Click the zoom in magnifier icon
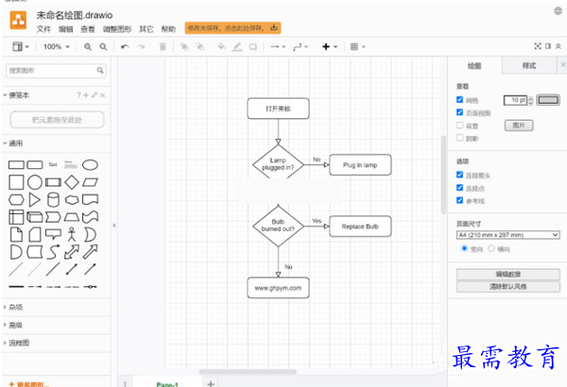This screenshot has height=387, width=567. [x=88, y=46]
